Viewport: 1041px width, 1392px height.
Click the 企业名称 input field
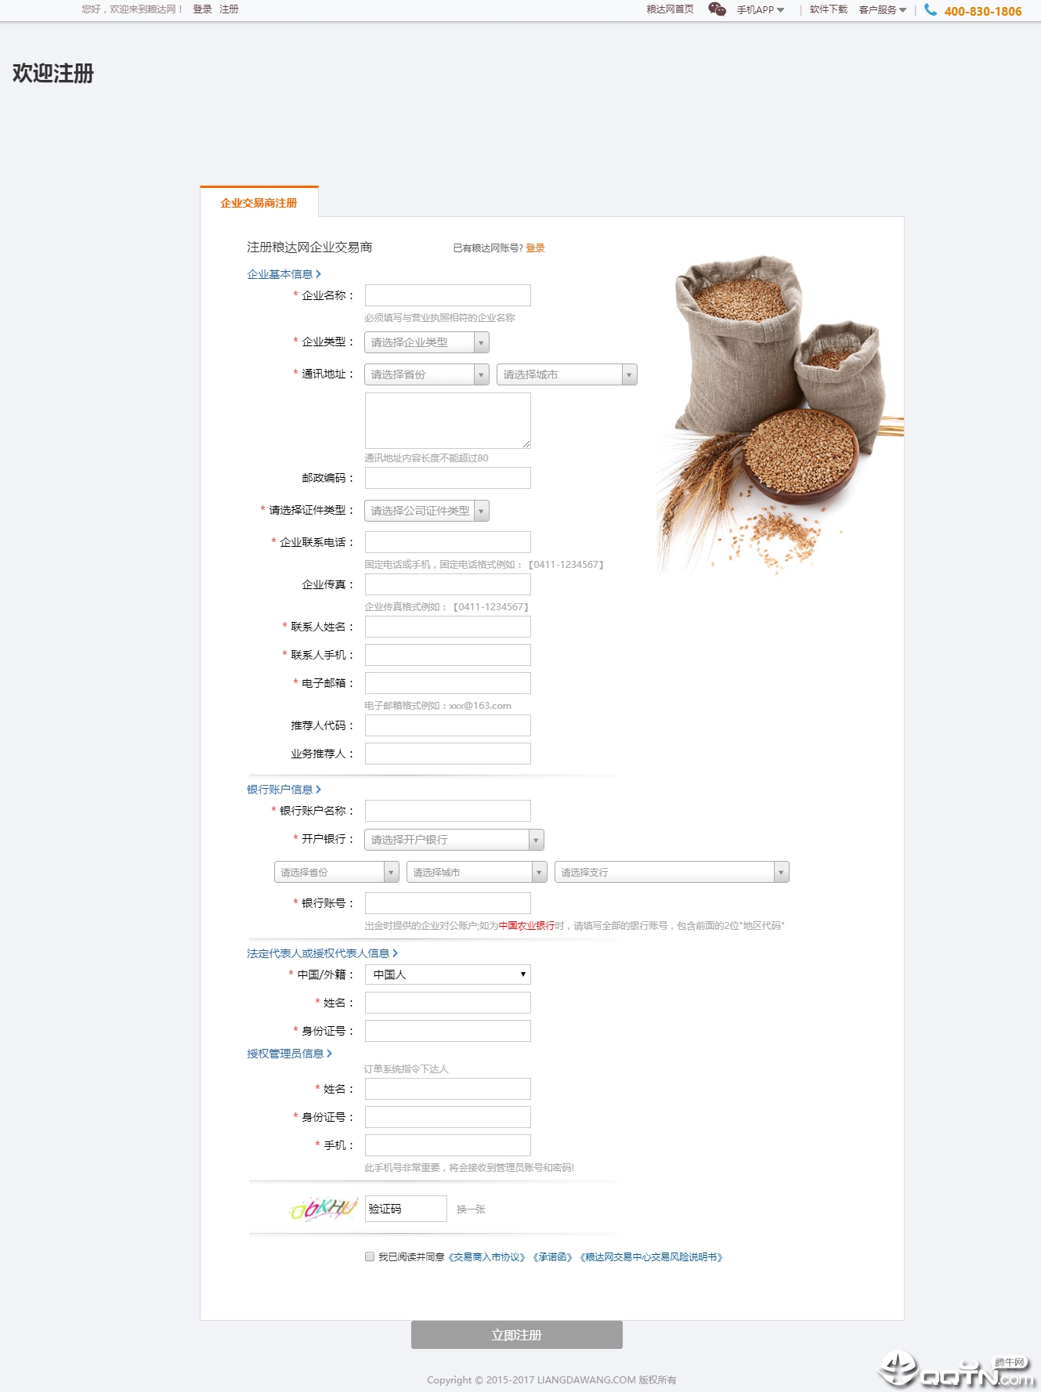447,295
